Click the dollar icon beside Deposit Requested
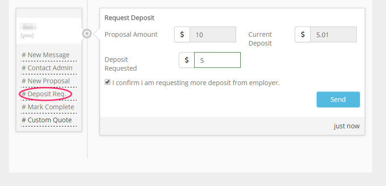The width and height of the screenshot is (386, 186). [187, 60]
